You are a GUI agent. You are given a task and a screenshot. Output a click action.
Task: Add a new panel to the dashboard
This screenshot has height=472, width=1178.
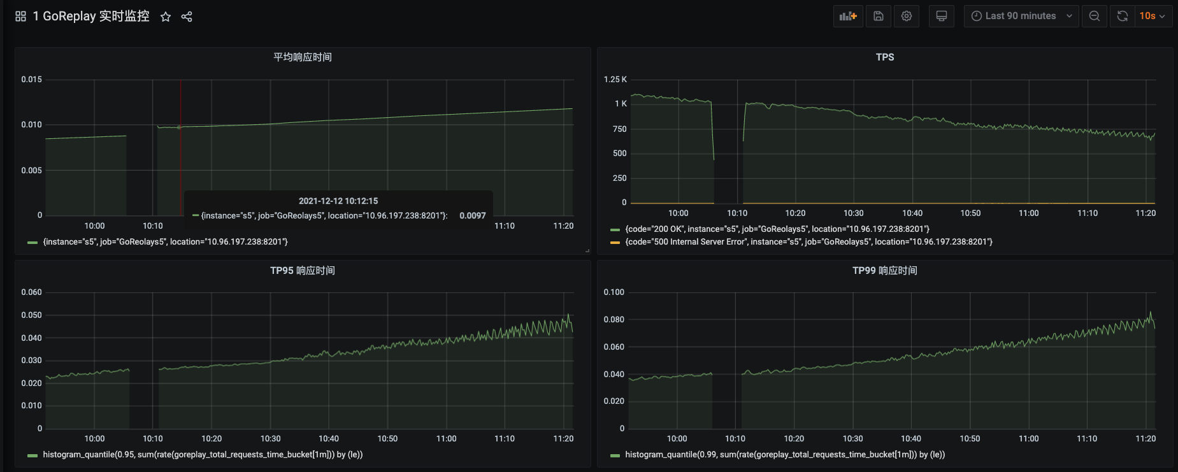(x=848, y=16)
